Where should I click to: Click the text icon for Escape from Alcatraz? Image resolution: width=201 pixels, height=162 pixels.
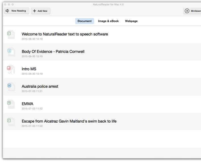pos(11,121)
